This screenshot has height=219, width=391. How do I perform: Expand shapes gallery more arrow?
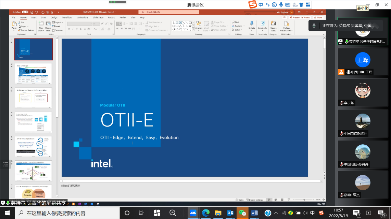pos(193,29)
